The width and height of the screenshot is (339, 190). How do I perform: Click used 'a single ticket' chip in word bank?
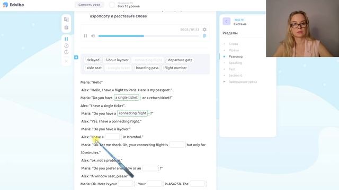tap(118, 68)
